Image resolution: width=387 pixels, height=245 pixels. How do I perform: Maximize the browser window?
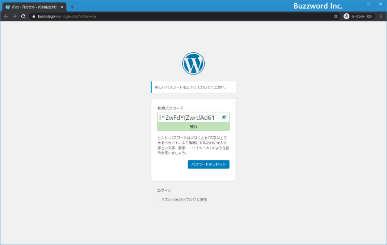(368, 4)
